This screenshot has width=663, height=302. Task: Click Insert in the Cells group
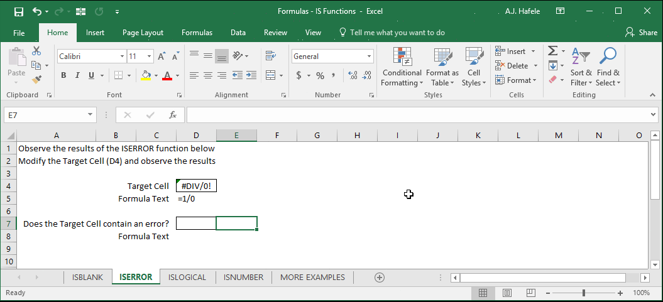(x=515, y=51)
